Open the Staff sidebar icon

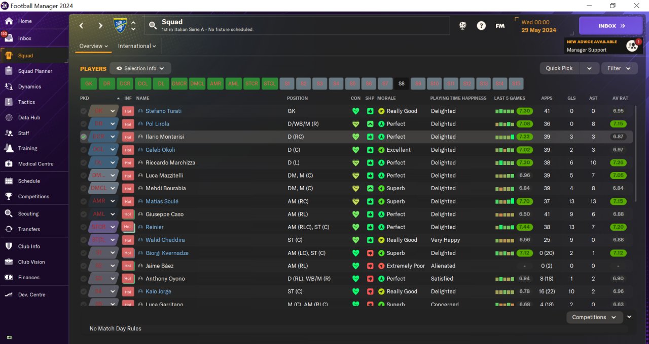click(x=9, y=133)
